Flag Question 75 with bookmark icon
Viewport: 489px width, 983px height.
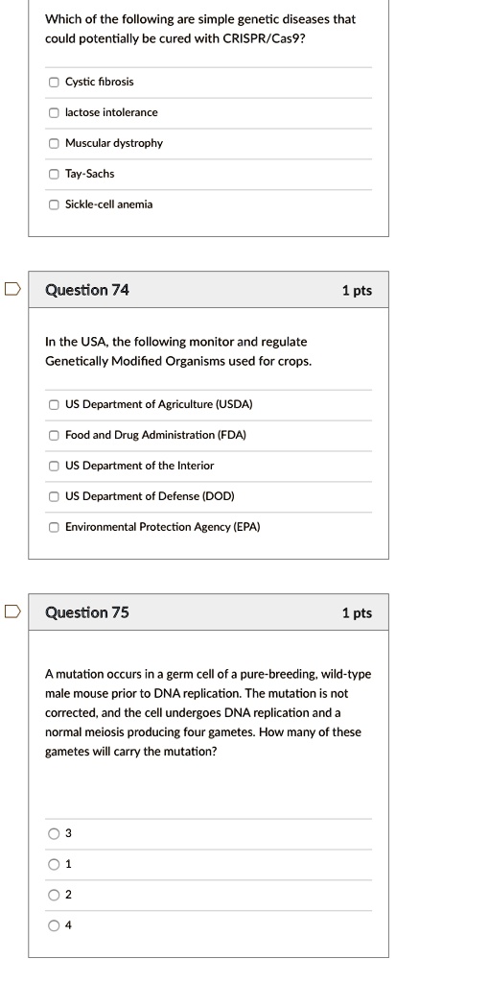point(12,611)
